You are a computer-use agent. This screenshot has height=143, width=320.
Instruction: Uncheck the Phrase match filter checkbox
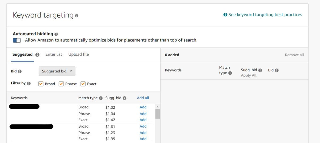coord(61,84)
